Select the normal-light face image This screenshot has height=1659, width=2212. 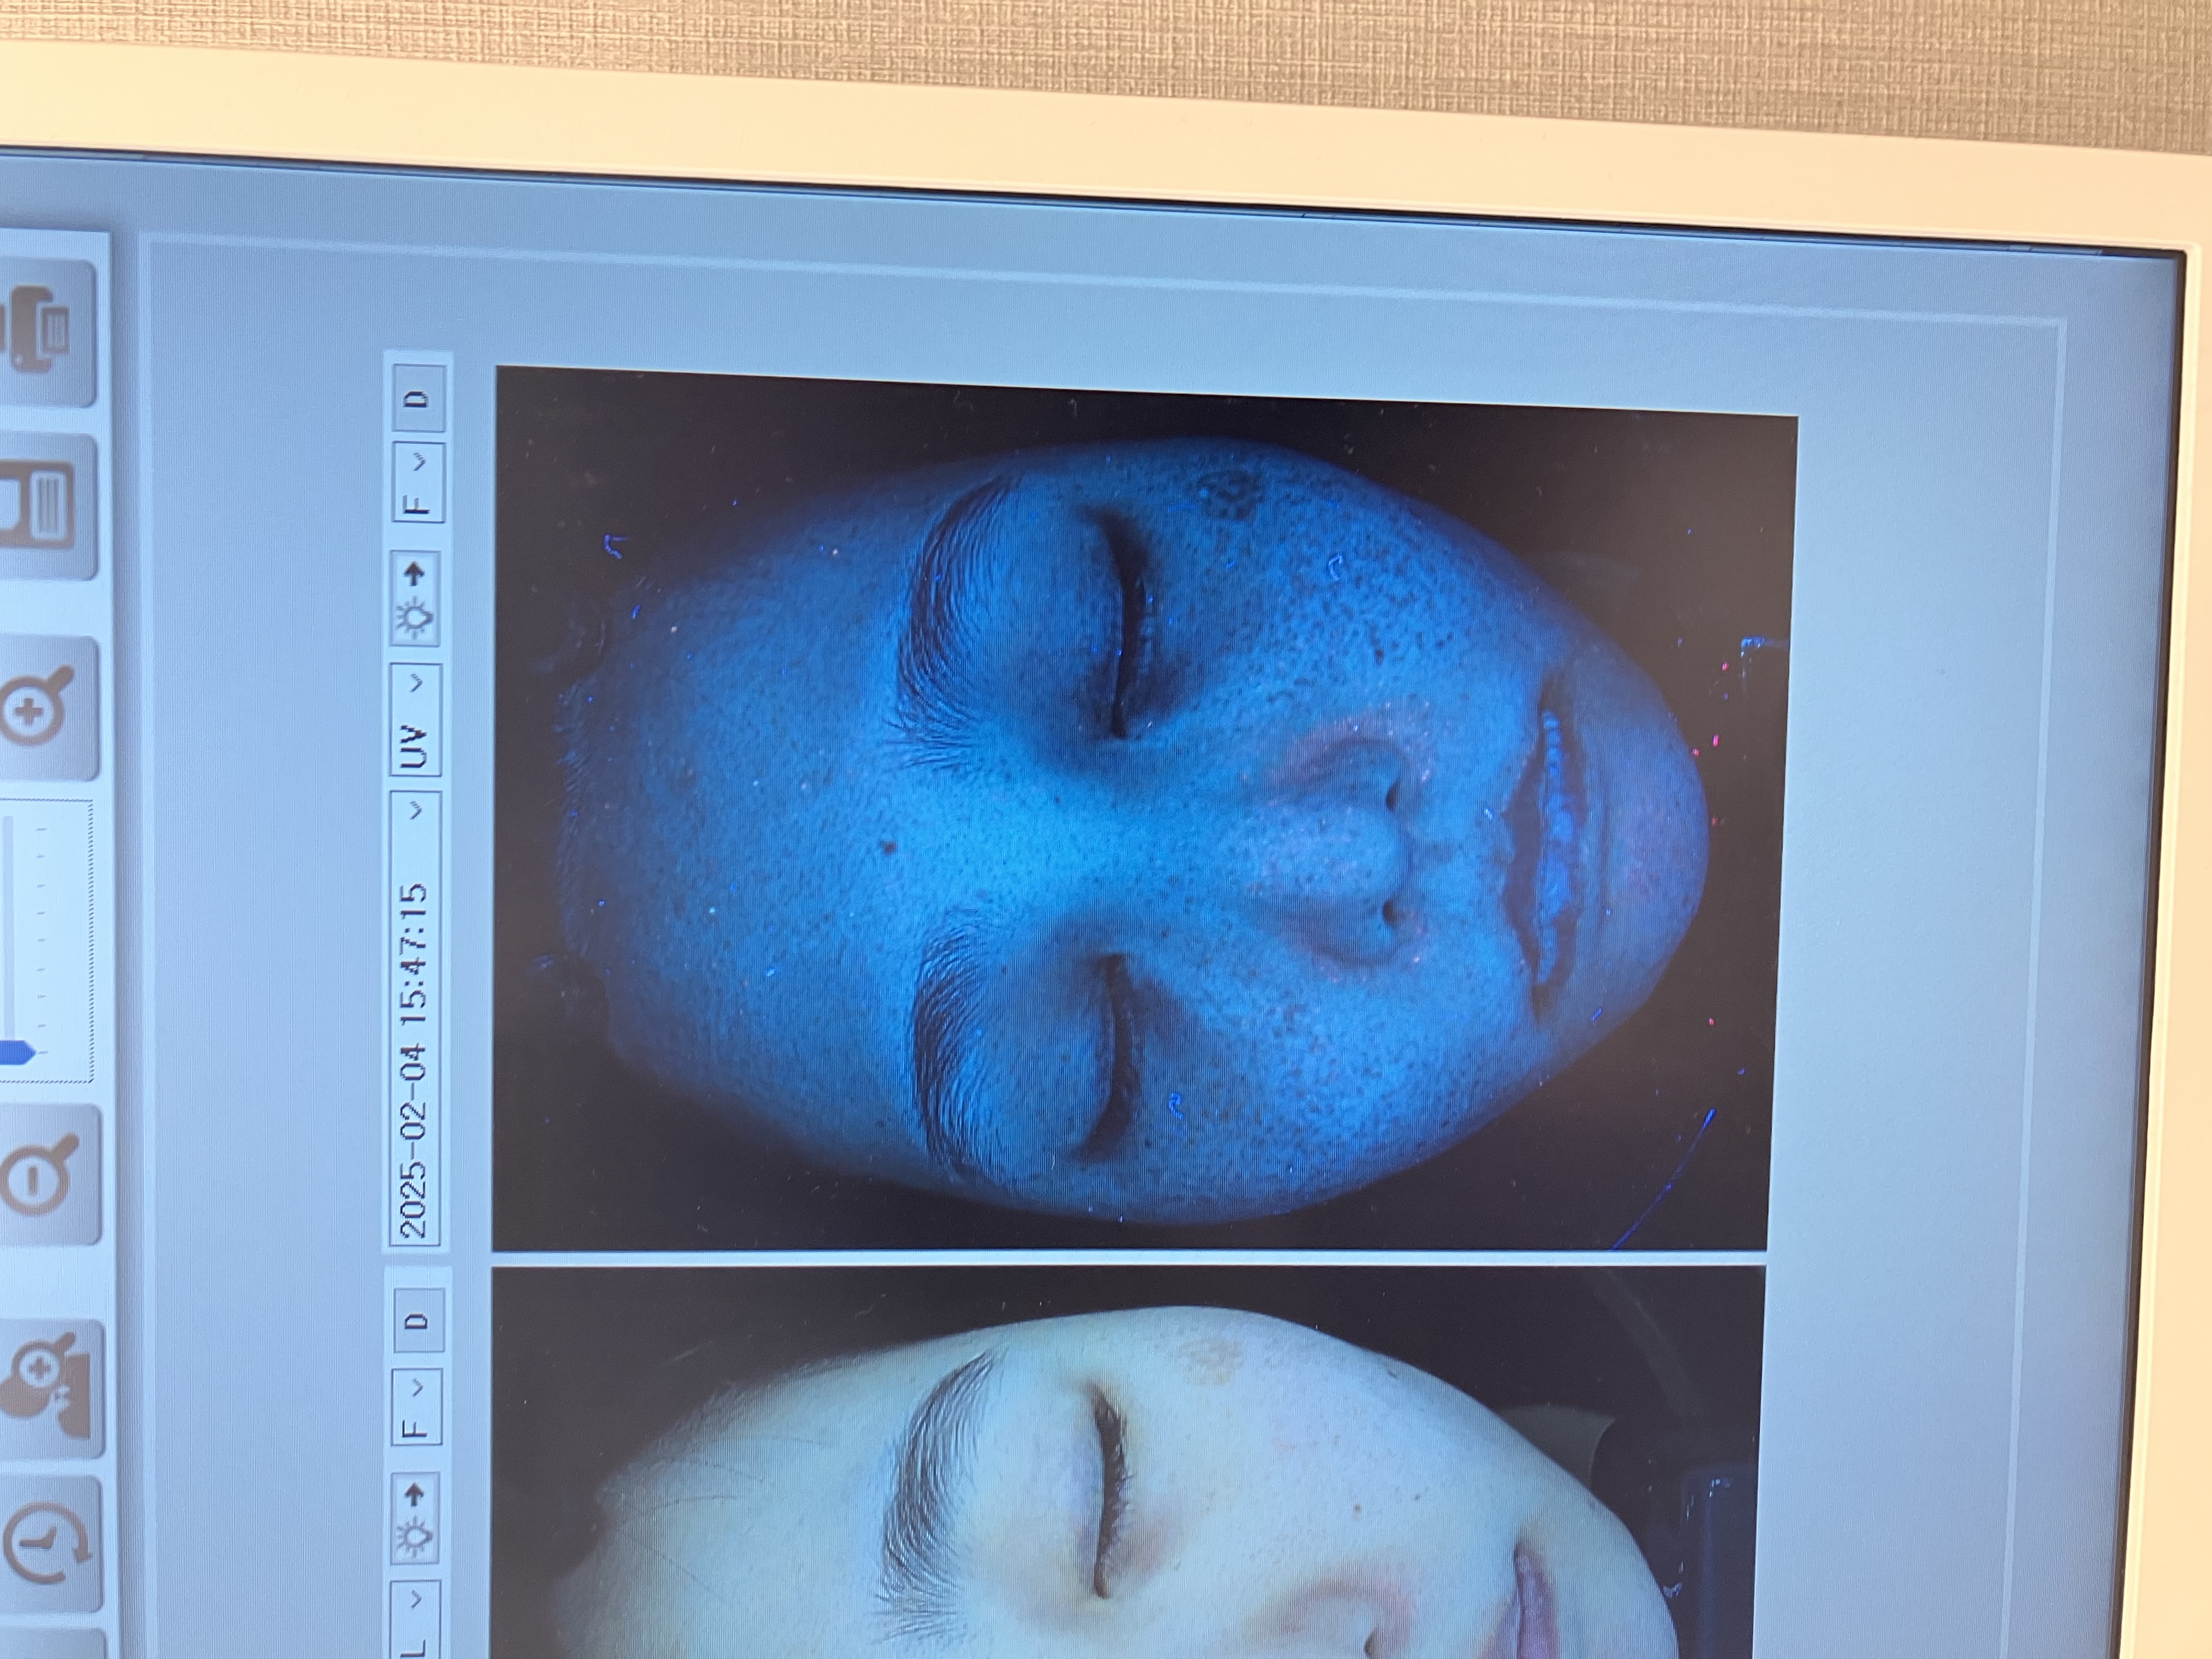tap(1128, 1462)
